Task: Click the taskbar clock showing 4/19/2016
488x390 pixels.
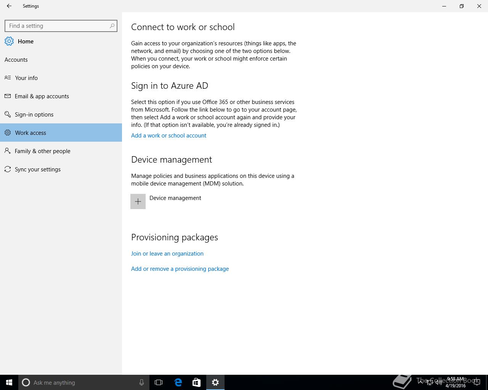Action: (456, 382)
